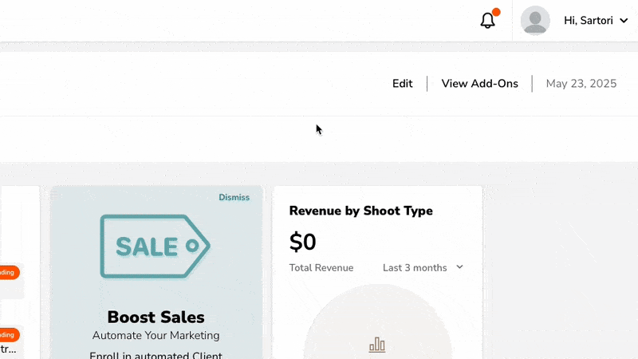Open View Add-Ons

pos(479,84)
